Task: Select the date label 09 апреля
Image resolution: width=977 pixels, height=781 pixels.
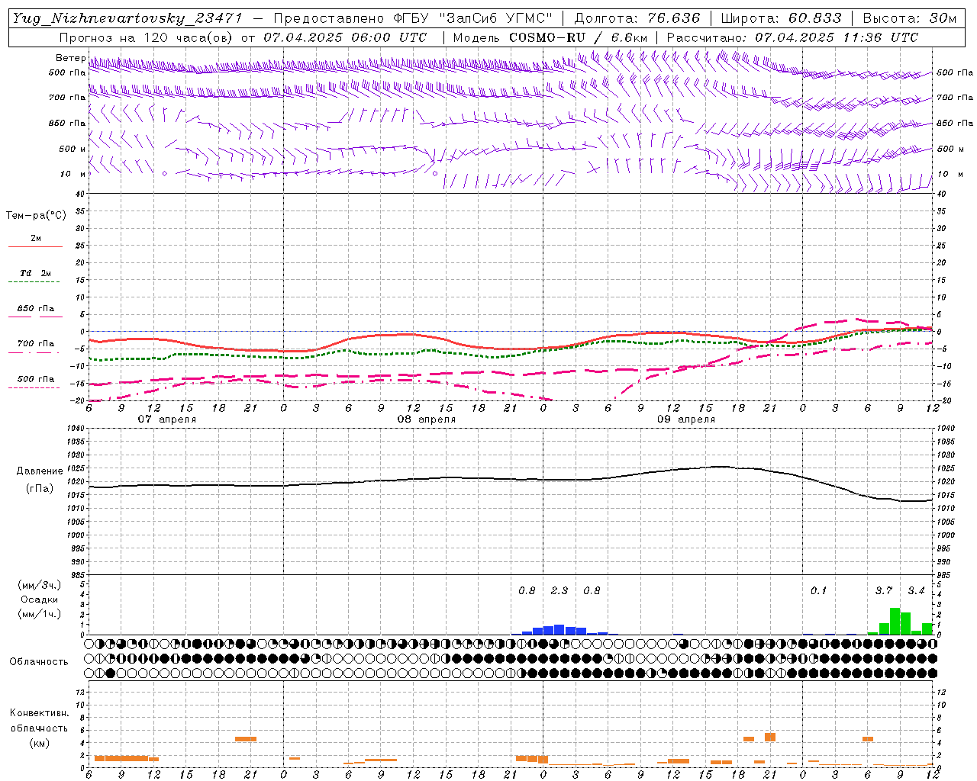Action: tap(686, 419)
